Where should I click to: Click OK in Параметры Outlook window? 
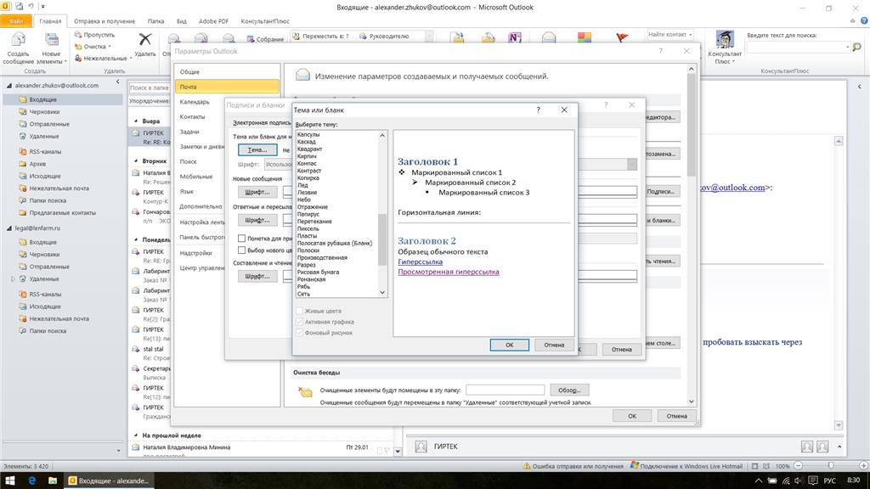click(x=632, y=416)
